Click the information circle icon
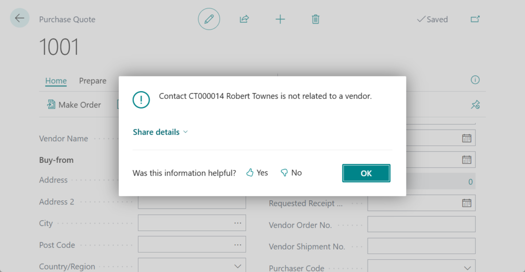This screenshot has height=272, width=525. pyautogui.click(x=475, y=80)
